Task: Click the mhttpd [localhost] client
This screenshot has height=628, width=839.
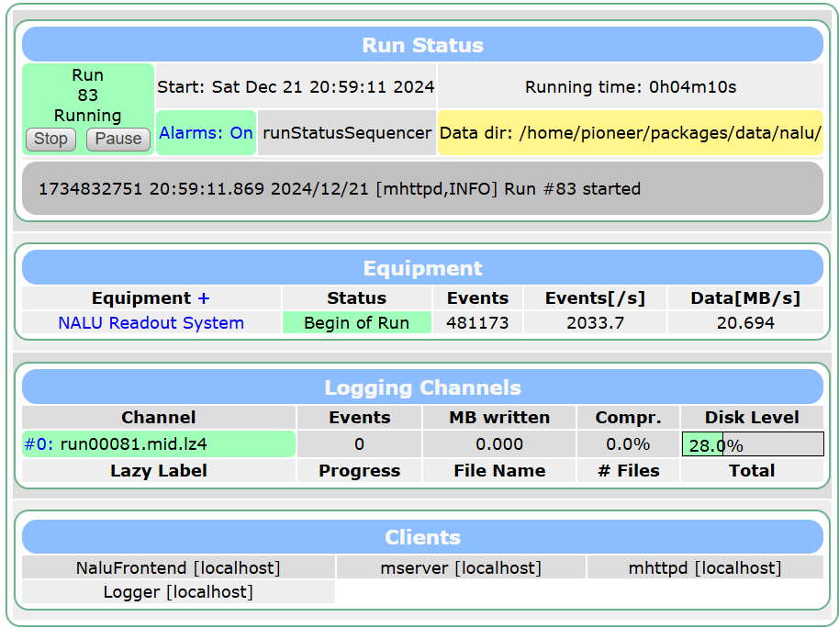Action: (x=705, y=567)
